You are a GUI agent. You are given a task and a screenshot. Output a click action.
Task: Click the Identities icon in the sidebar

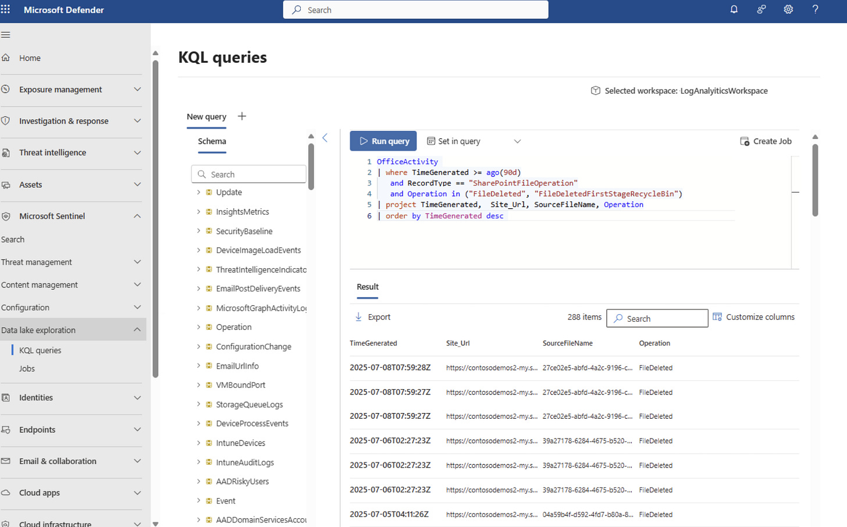pos(6,397)
